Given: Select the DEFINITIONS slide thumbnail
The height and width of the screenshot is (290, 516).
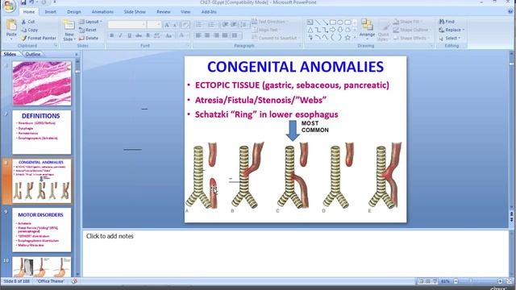Looking at the screenshot, I should coord(41,132).
